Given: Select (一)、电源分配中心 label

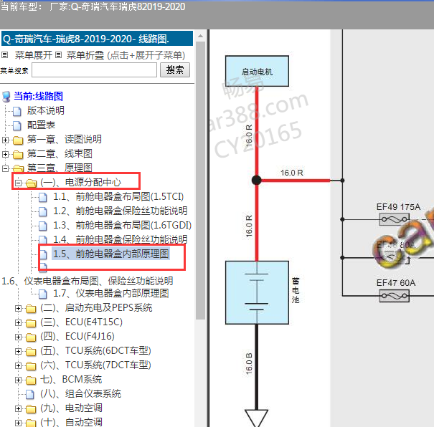Looking at the screenshot, I should (81, 182).
